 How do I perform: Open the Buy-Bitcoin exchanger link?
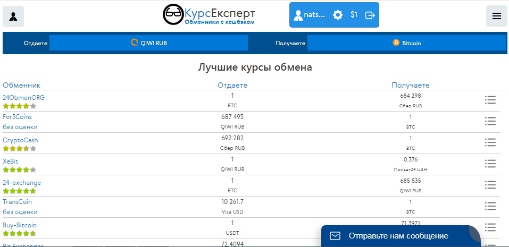tap(20, 225)
